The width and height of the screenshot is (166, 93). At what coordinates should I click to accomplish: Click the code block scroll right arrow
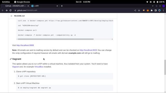coord(112,39)
